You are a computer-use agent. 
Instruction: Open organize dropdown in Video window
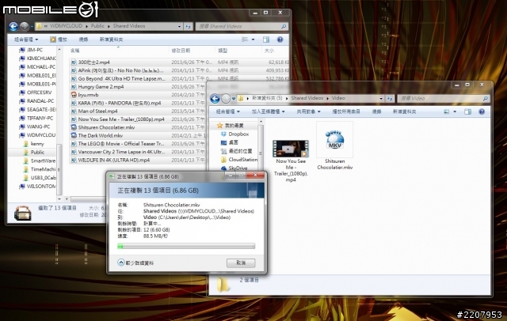(x=228, y=111)
